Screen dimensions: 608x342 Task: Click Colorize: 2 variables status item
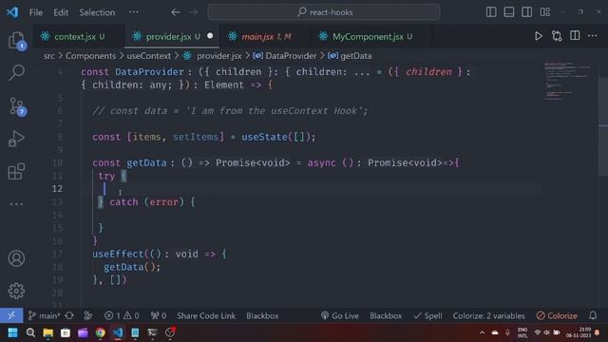pyautogui.click(x=488, y=315)
